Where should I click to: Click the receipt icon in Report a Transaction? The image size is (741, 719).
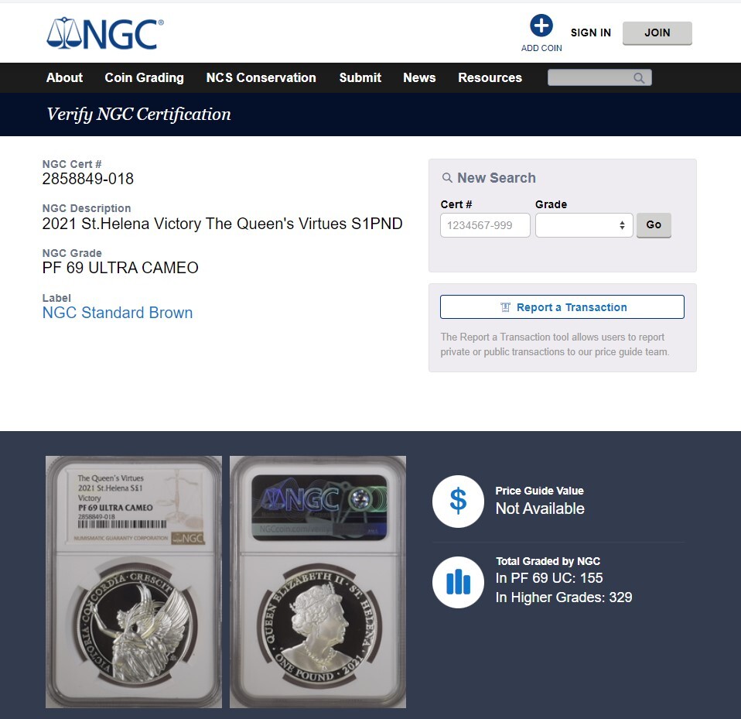(x=505, y=307)
